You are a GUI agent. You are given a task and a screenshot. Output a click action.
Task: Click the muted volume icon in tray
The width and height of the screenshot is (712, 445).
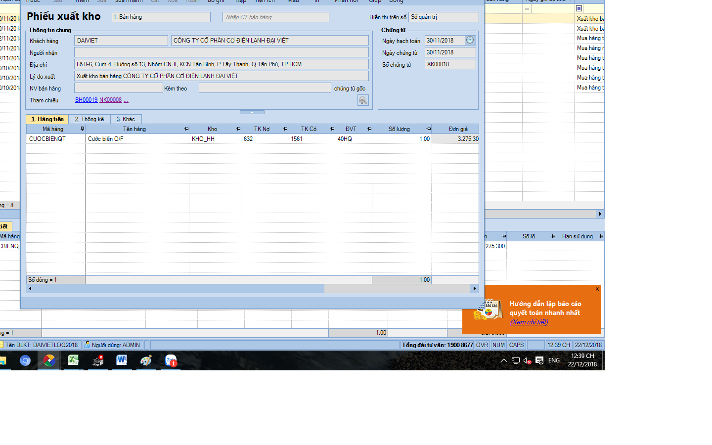(x=527, y=360)
